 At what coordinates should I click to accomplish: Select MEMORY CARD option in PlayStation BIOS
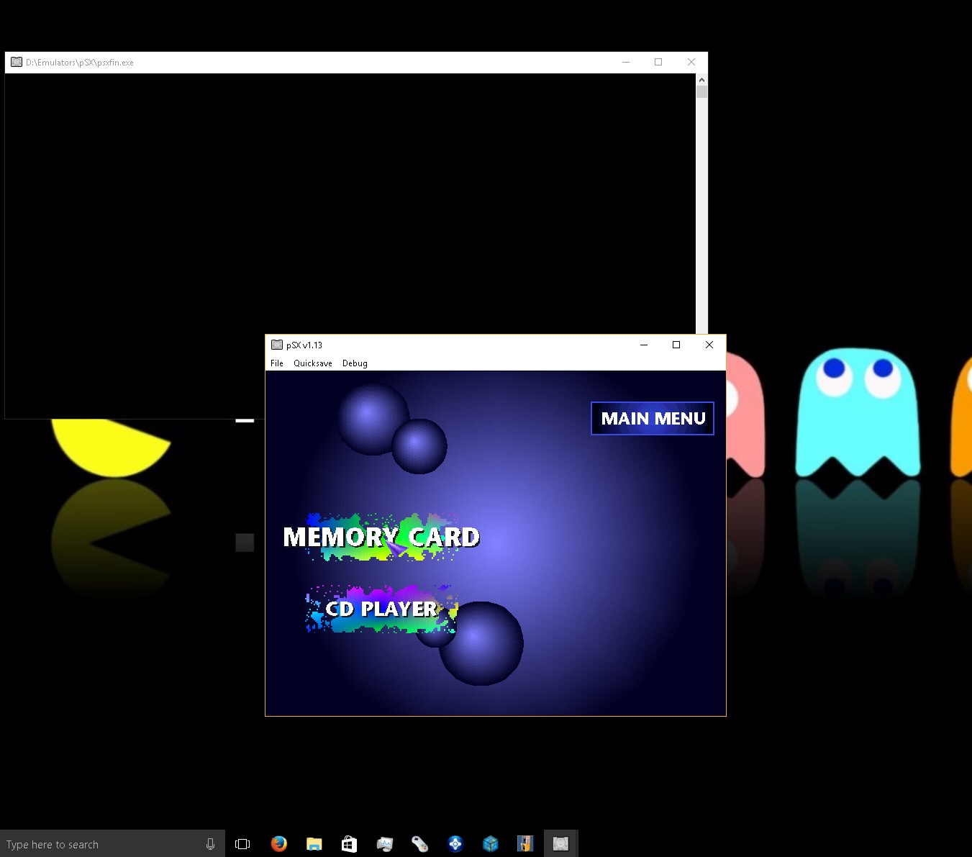click(x=381, y=537)
